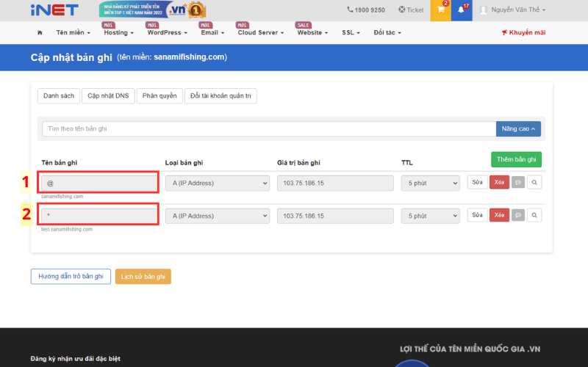Click the Khuyến mãi promotion link
588x367 pixels.
[523, 32]
